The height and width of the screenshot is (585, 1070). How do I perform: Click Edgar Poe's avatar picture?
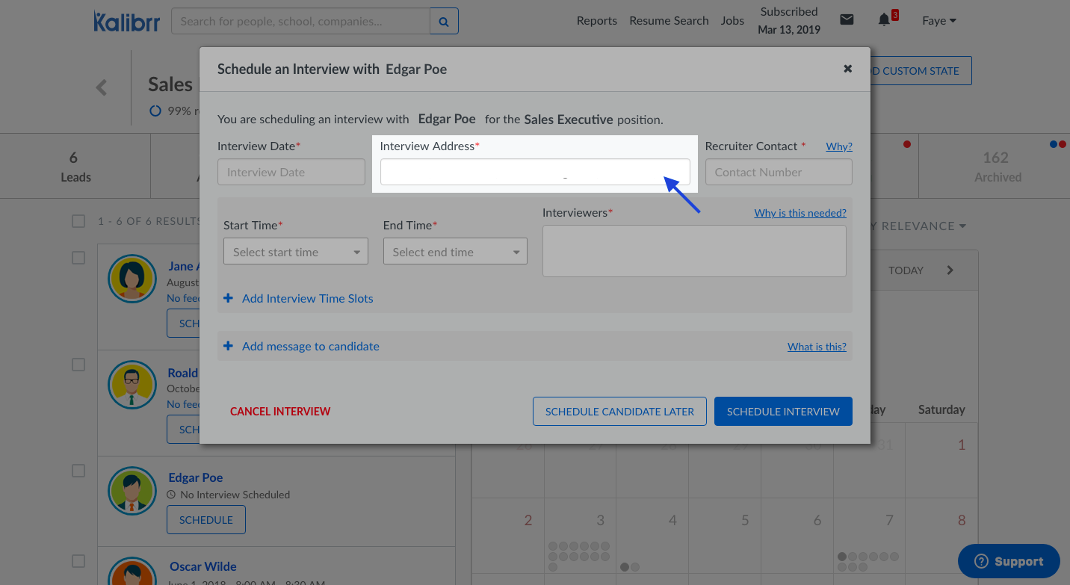click(x=132, y=492)
